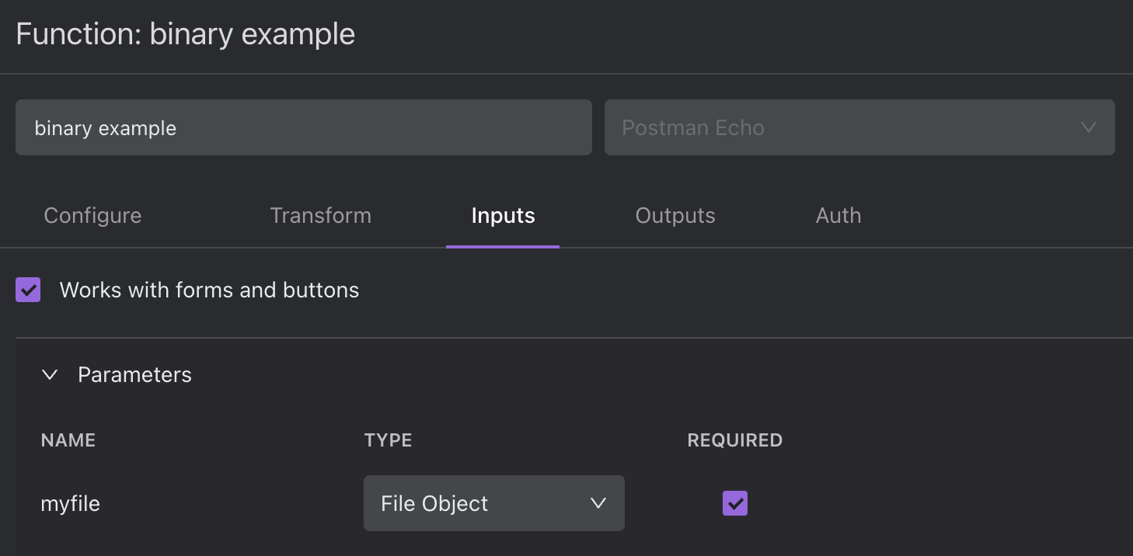The width and height of the screenshot is (1133, 556).
Task: Open the Transform tab
Action: coord(320,216)
